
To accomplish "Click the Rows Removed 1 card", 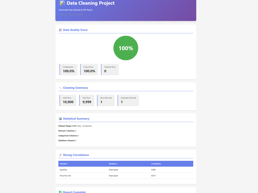I will tap(106, 100).
